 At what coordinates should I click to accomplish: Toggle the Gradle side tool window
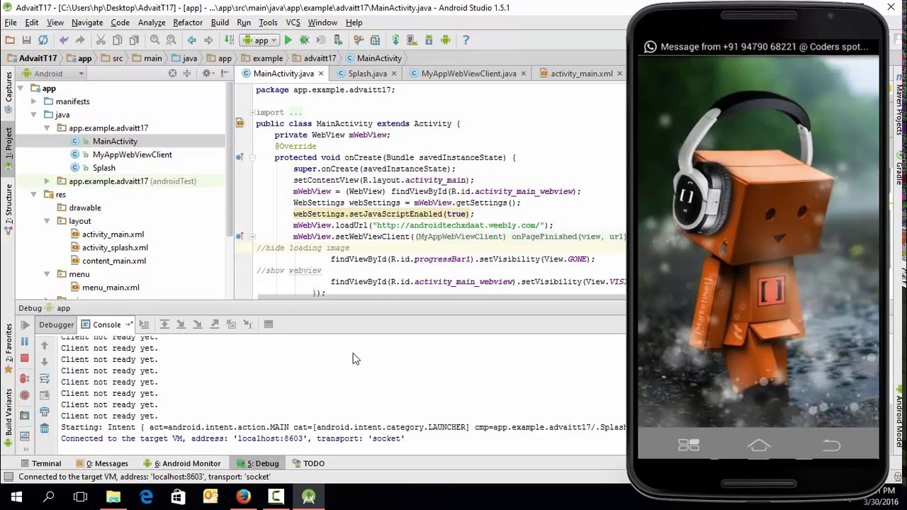pyautogui.click(x=899, y=170)
